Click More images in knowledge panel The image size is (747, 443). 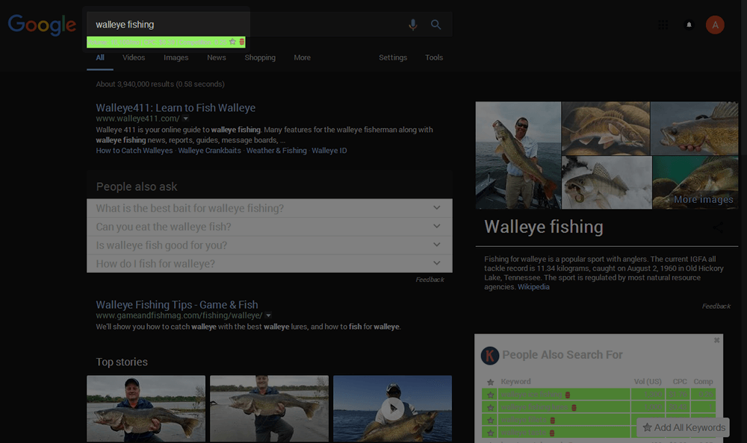tap(703, 200)
